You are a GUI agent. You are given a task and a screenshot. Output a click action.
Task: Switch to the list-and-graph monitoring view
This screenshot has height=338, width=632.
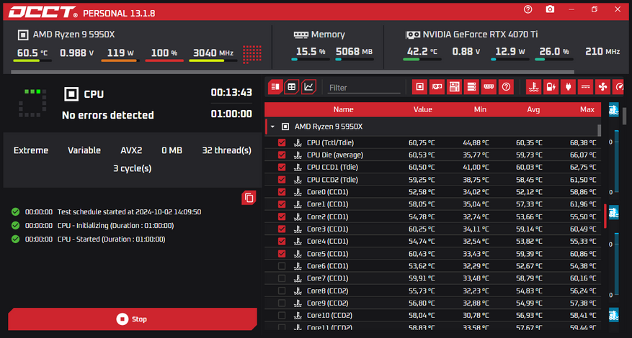(x=276, y=87)
